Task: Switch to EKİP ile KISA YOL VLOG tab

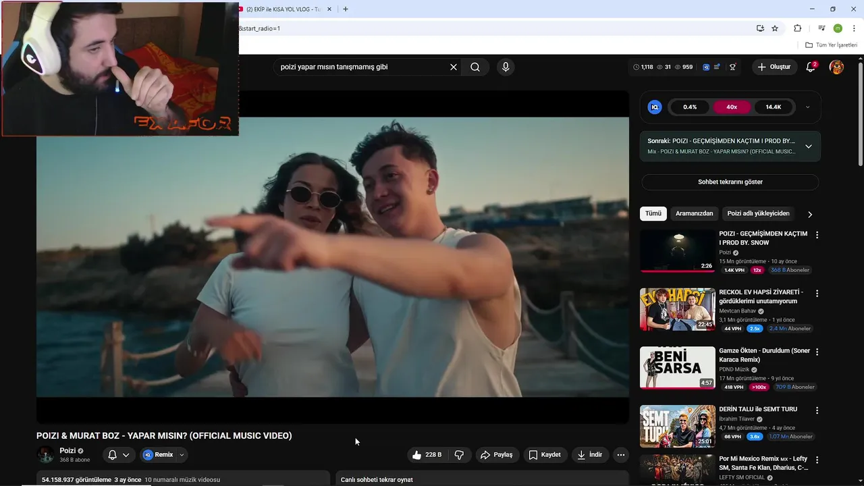Action: pos(283,9)
